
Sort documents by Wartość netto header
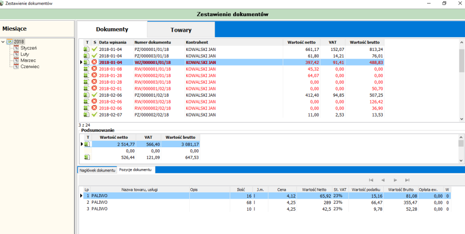[x=301, y=42]
